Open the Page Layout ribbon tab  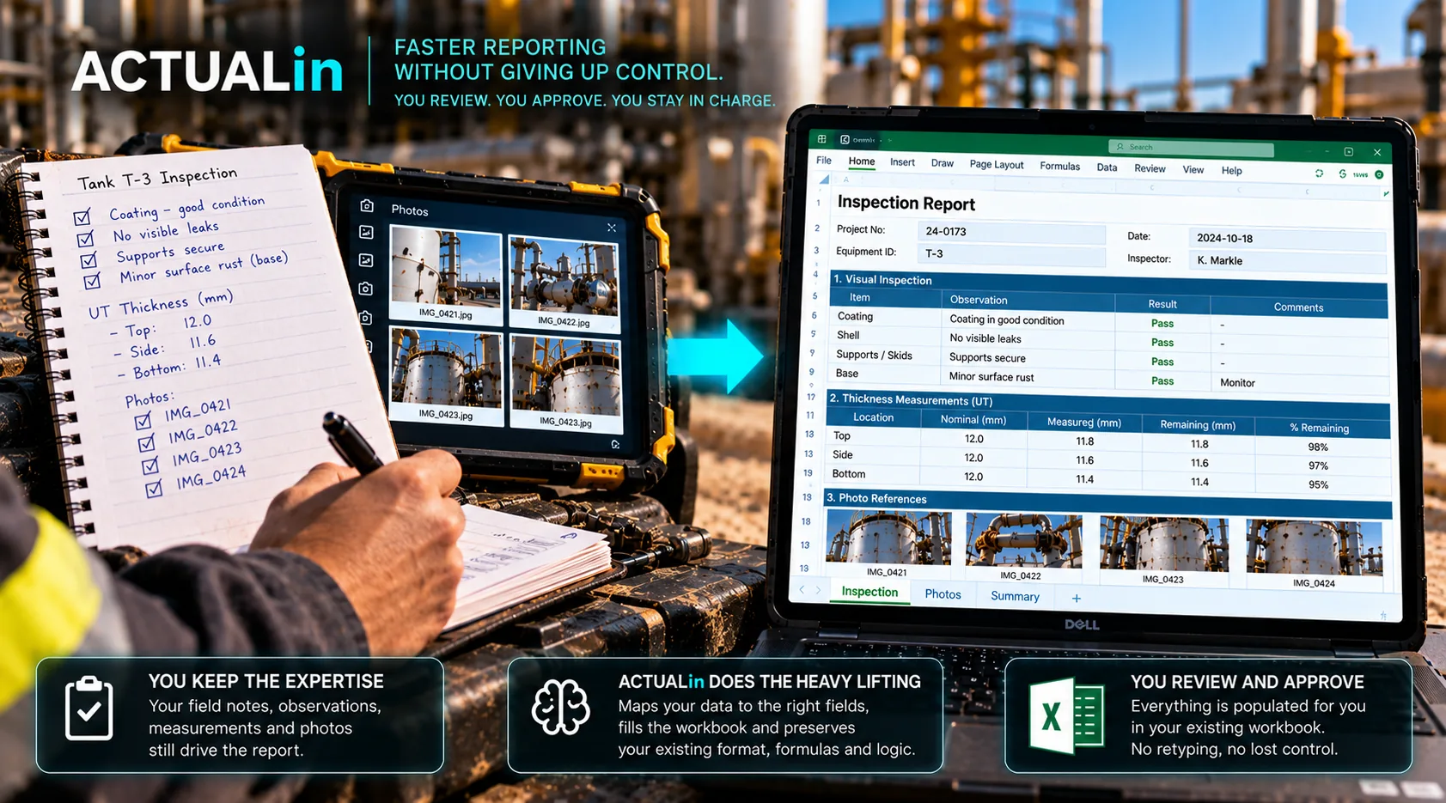tap(997, 165)
